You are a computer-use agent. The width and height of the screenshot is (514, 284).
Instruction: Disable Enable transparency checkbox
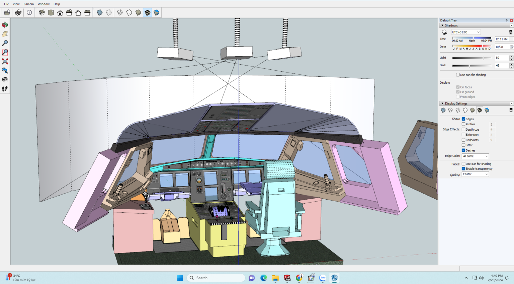463,169
